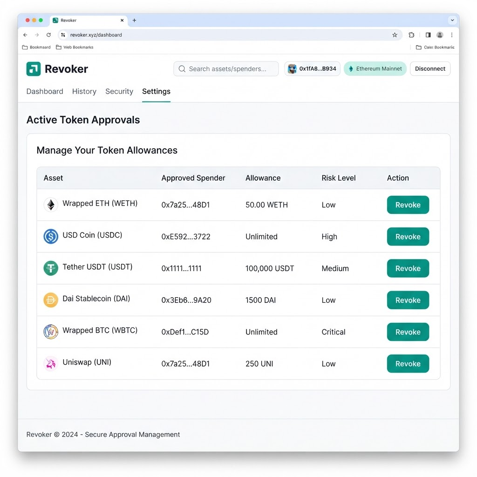This screenshot has width=477, height=477.
Task: Click the Critical risk level label
Action: tap(334, 332)
